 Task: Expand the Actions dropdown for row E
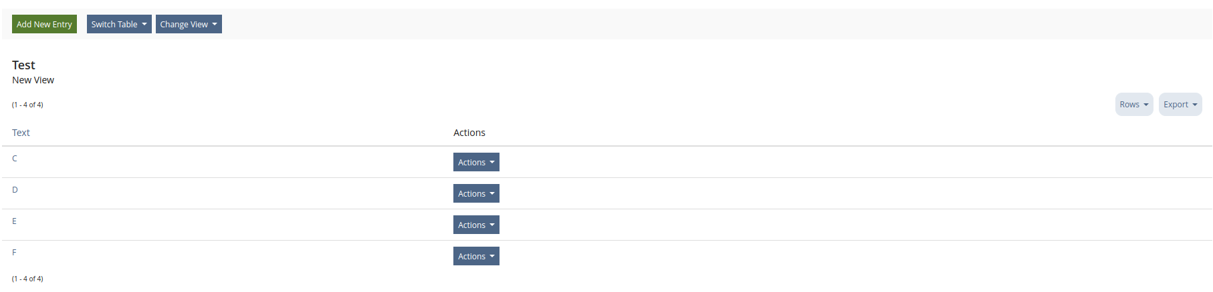[476, 225]
